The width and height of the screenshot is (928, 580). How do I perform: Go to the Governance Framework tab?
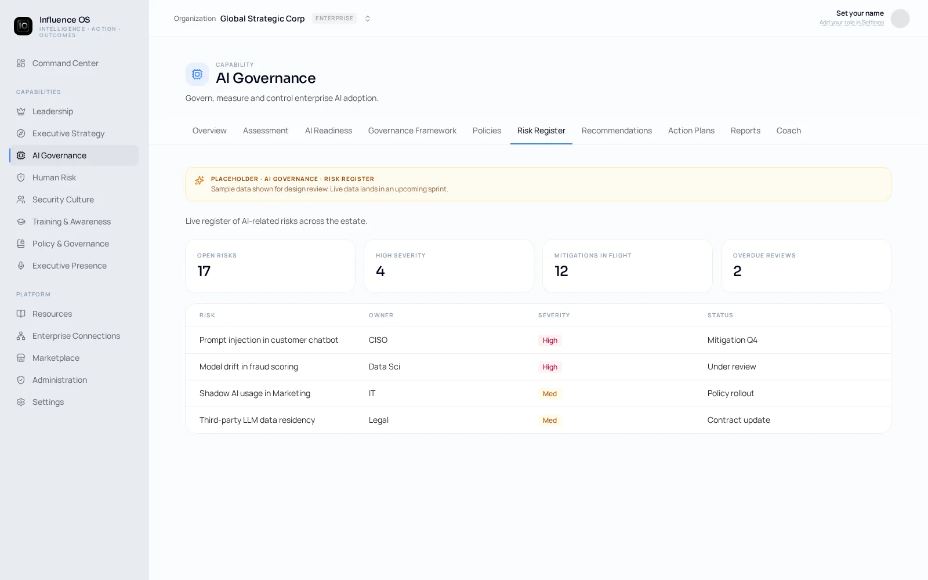tap(412, 130)
